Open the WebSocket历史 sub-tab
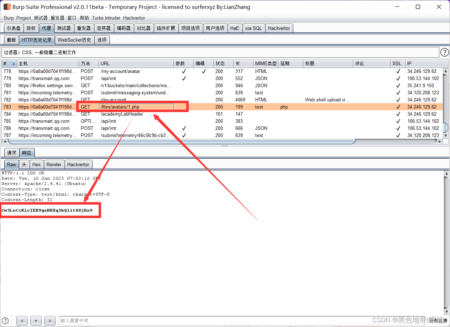The width and height of the screenshot is (450, 327). click(x=74, y=40)
